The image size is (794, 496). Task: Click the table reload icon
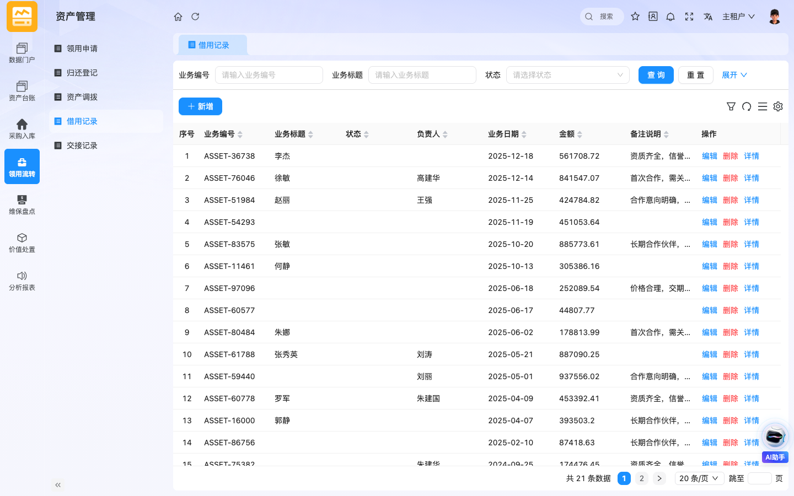point(747,106)
